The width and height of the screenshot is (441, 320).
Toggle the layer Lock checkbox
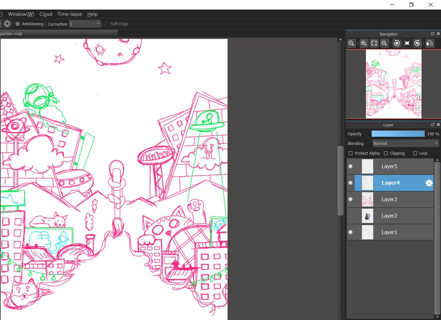tap(415, 153)
